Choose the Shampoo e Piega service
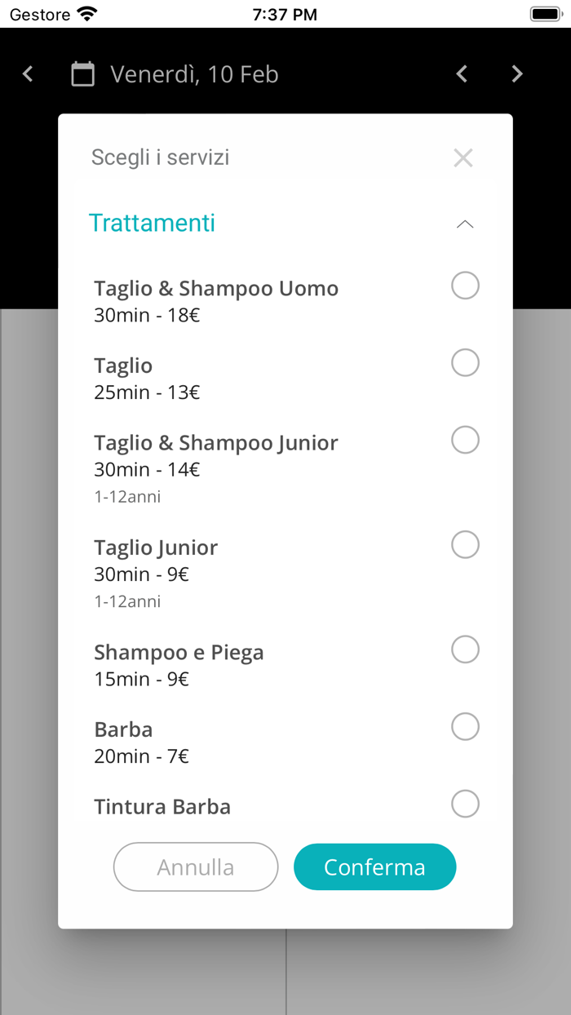This screenshot has width=571, height=1015. point(465,649)
